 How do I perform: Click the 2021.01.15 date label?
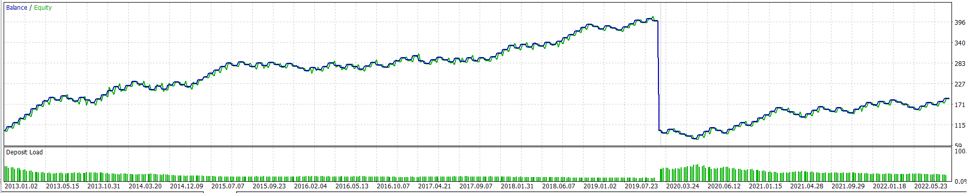765,186
